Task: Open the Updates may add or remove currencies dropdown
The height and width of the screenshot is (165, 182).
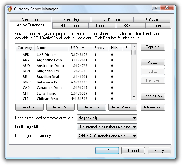Action: point(107,118)
